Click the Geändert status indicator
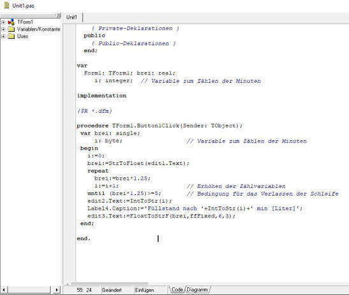 coord(112,290)
